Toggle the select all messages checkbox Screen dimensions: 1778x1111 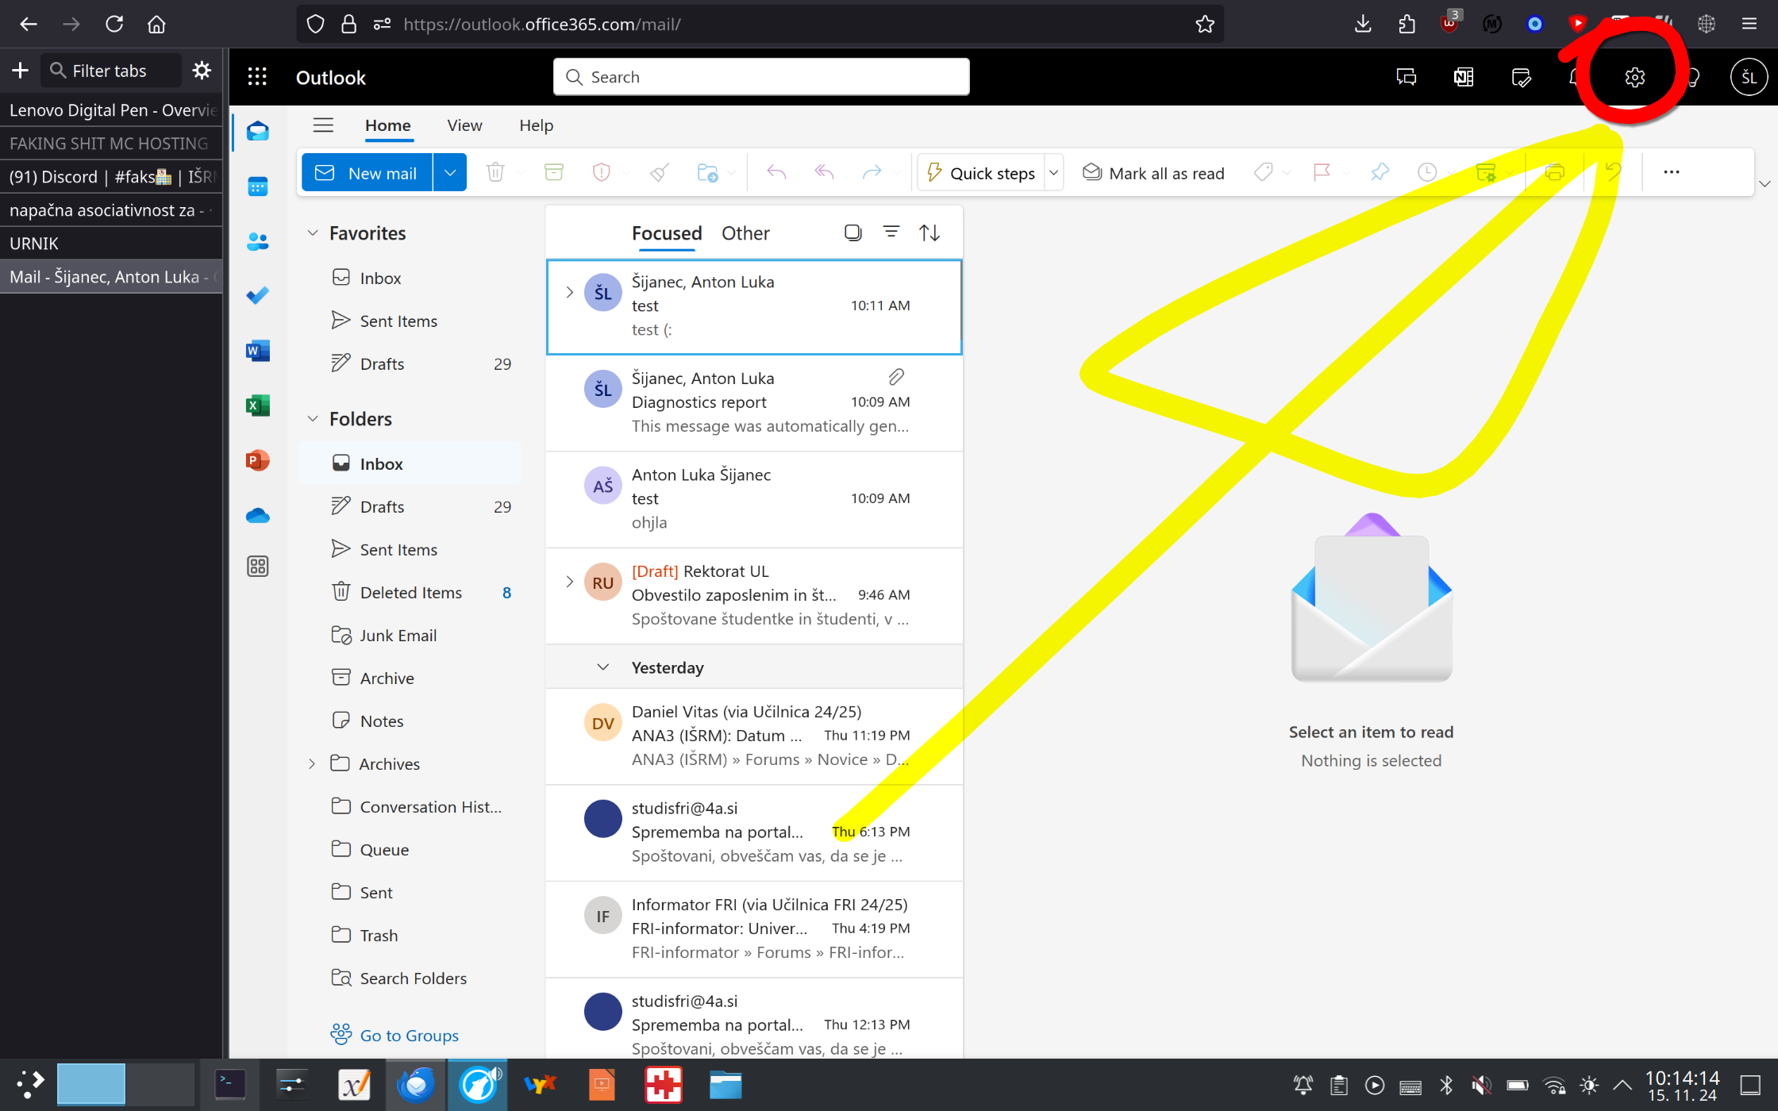pos(853,233)
